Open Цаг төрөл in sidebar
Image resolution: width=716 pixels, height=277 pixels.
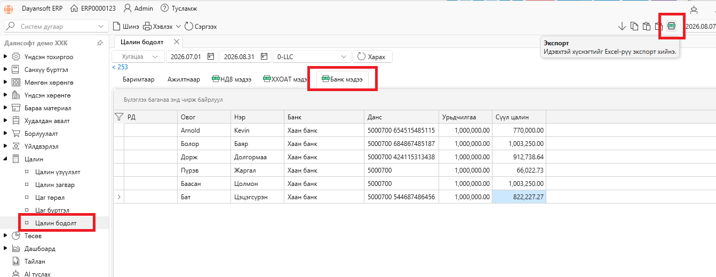click(x=50, y=198)
